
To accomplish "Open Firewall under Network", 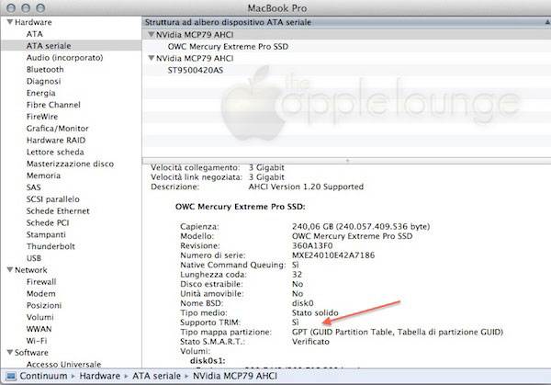I will [41, 282].
